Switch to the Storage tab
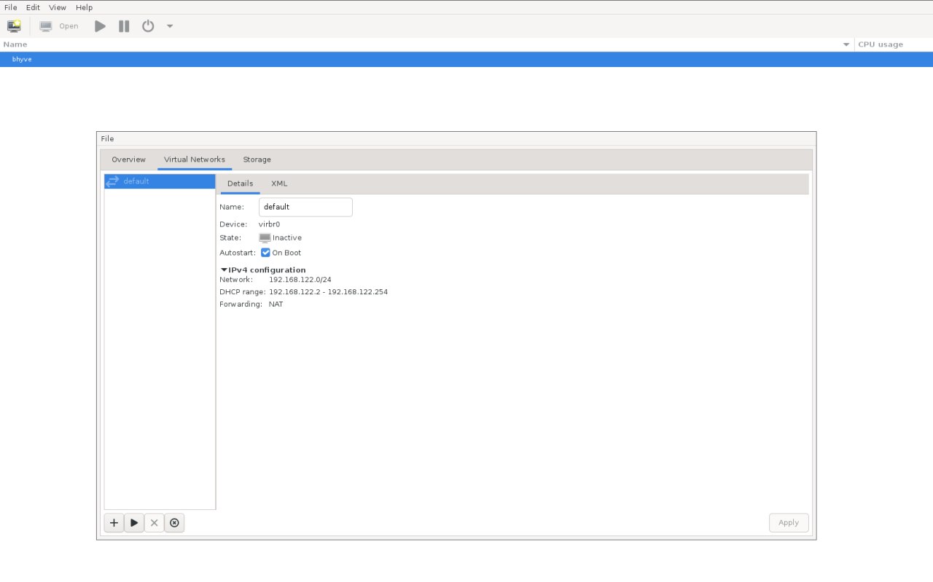933x582 pixels. tap(257, 160)
